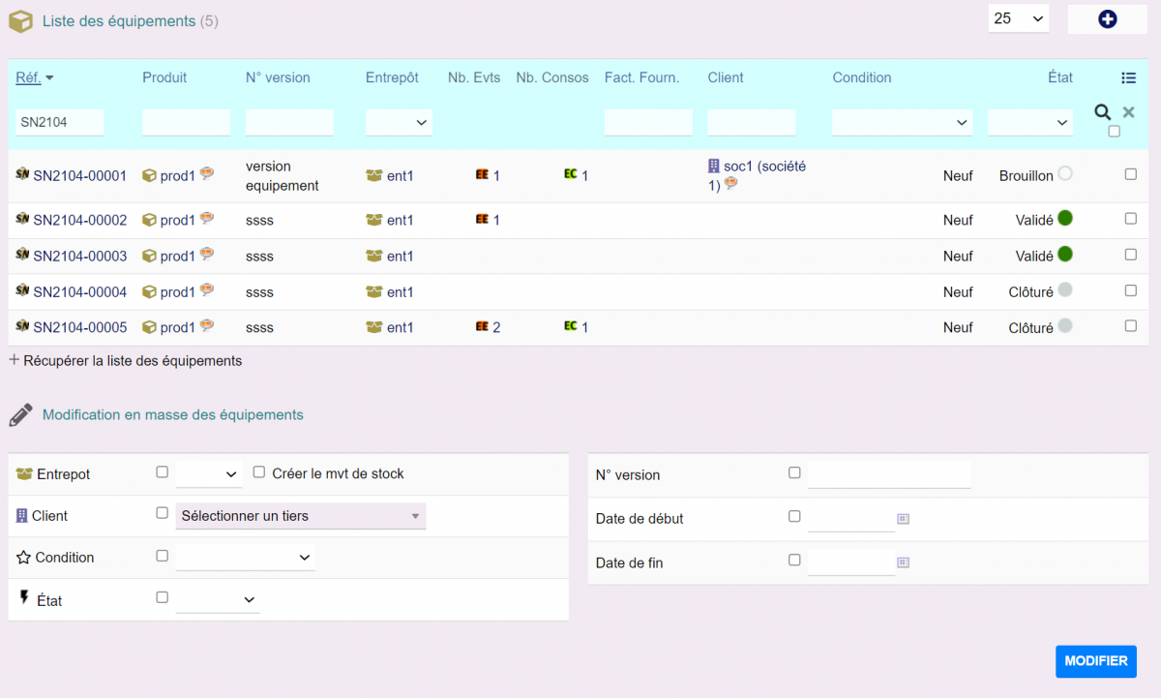1161x698 pixels.
Task: Check the select-all checkbox in the filter row
Action: [x=1114, y=130]
